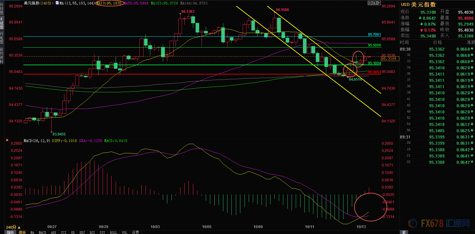Apply the MA indicator button
The height and width of the screenshot is (234, 475).
32,232
